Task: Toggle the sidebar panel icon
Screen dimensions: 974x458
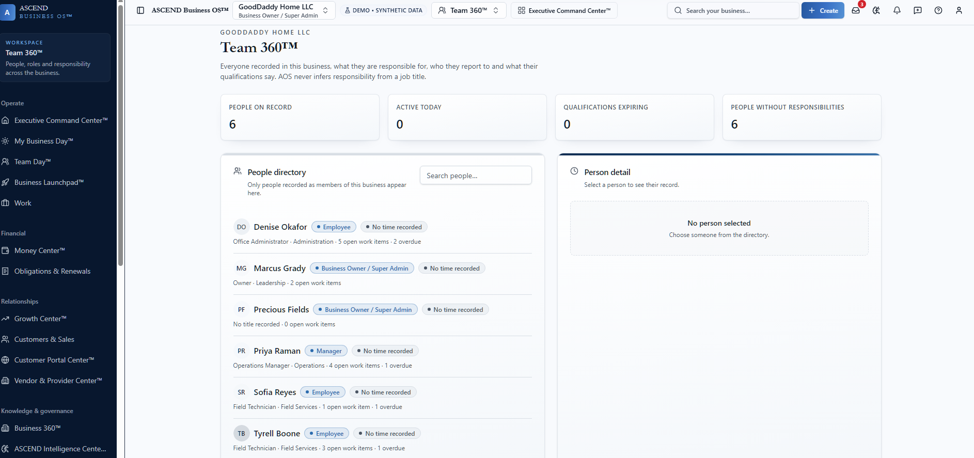Action: click(x=140, y=10)
